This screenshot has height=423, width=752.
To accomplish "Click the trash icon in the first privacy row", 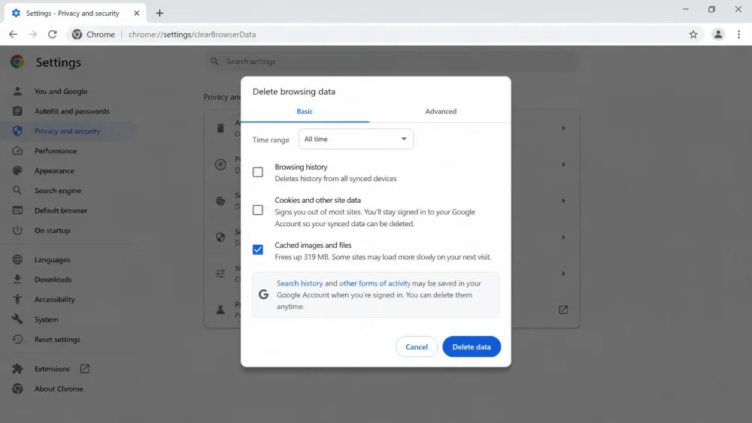I will pos(220,128).
